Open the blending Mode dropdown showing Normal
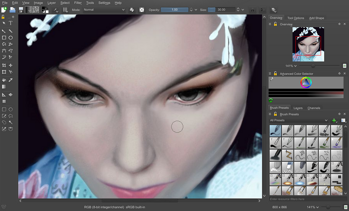The width and height of the screenshot is (349, 211). (x=104, y=10)
